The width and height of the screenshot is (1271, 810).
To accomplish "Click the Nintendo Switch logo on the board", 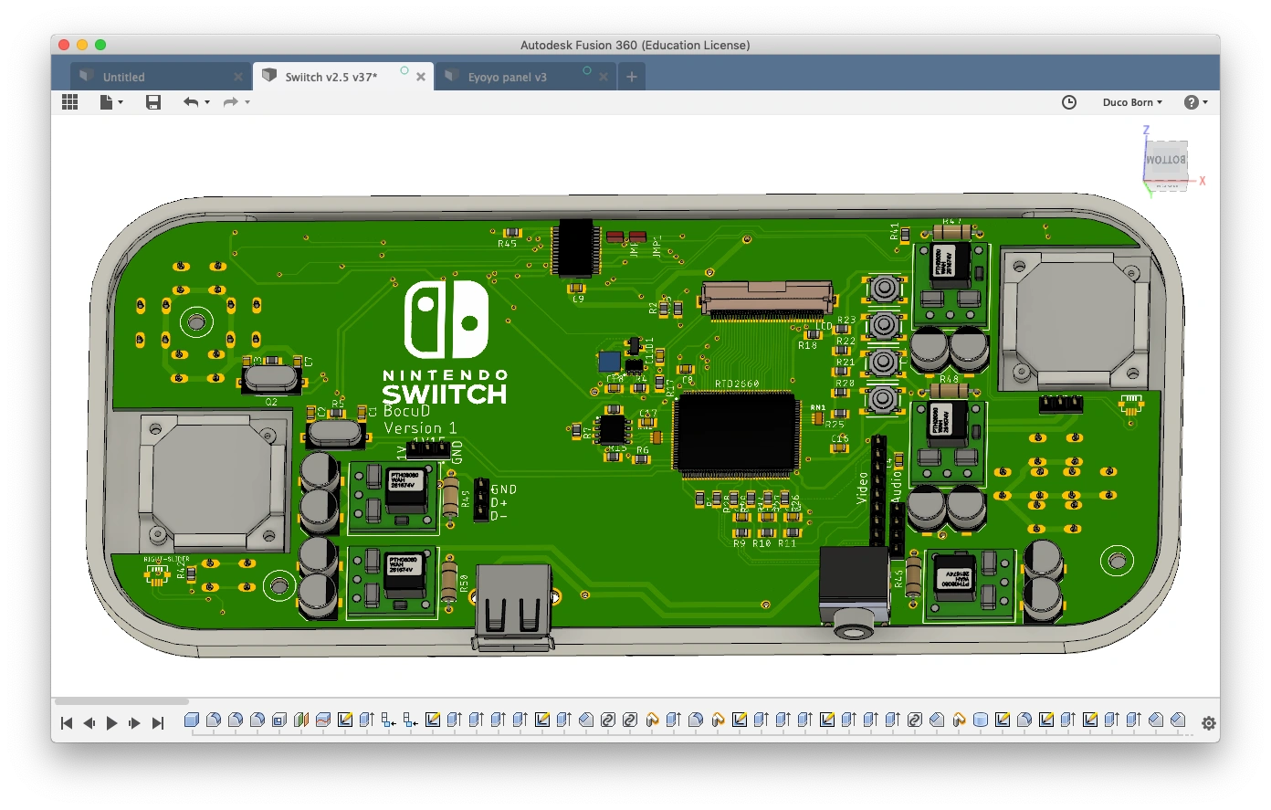I will (x=446, y=342).
